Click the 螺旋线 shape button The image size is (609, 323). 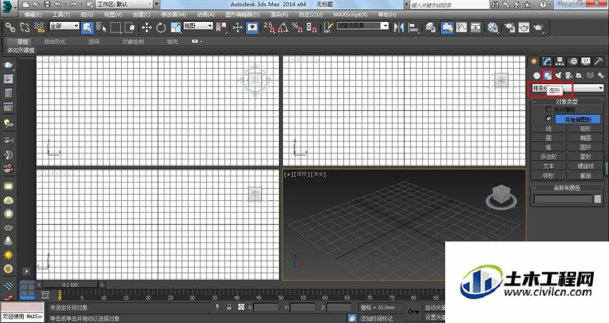(x=585, y=166)
